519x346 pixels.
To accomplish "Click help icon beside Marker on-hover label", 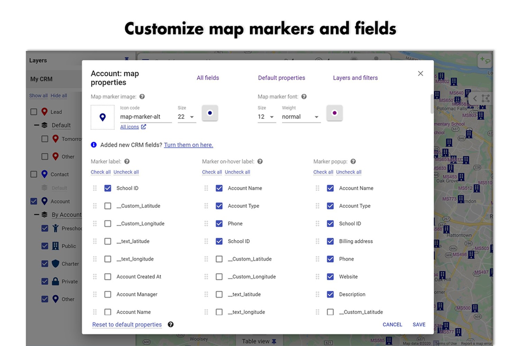I will point(260,162).
